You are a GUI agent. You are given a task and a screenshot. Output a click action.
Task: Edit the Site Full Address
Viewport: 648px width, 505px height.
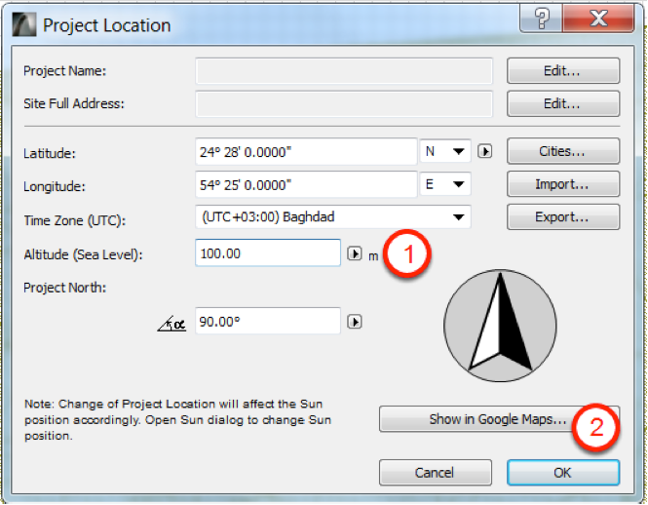point(563,103)
